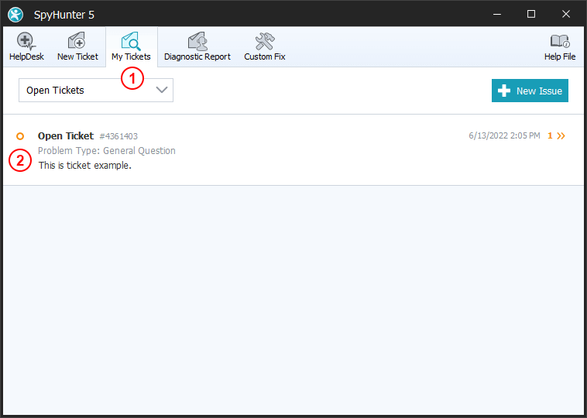
Task: Maximize the SpyHunter 5 window
Action: click(531, 14)
